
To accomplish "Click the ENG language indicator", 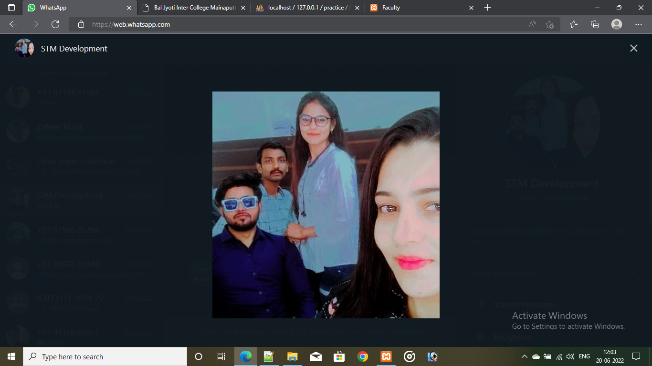I will point(584,356).
